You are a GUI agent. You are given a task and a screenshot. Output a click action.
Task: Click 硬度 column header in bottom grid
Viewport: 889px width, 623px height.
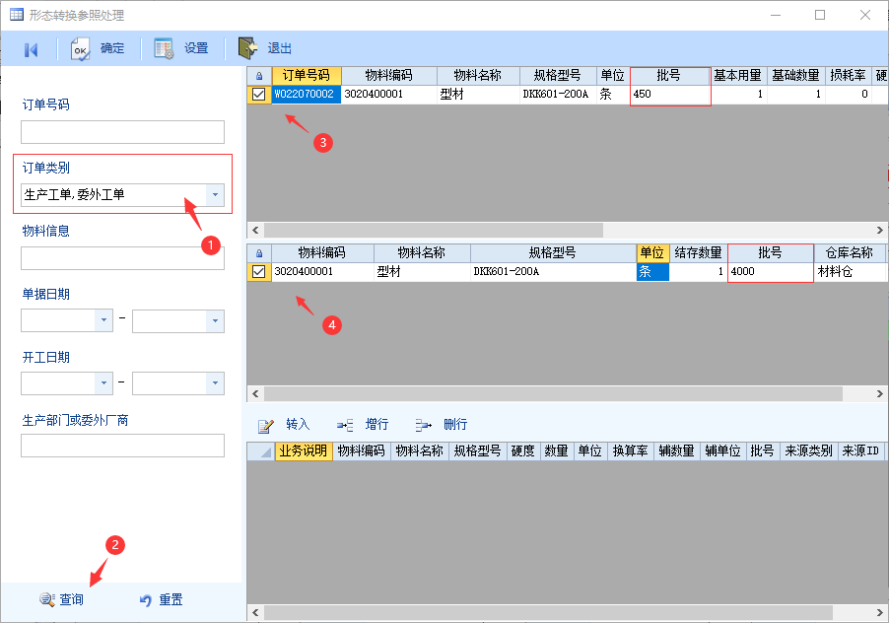(x=522, y=451)
